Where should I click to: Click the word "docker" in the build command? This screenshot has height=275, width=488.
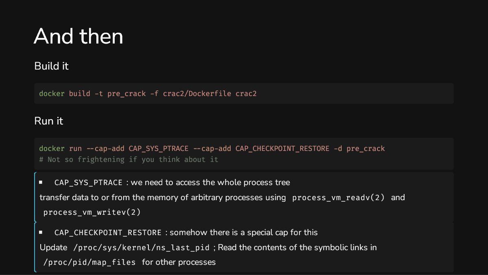click(52, 94)
